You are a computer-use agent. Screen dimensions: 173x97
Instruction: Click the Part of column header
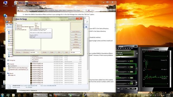coord(37,23)
